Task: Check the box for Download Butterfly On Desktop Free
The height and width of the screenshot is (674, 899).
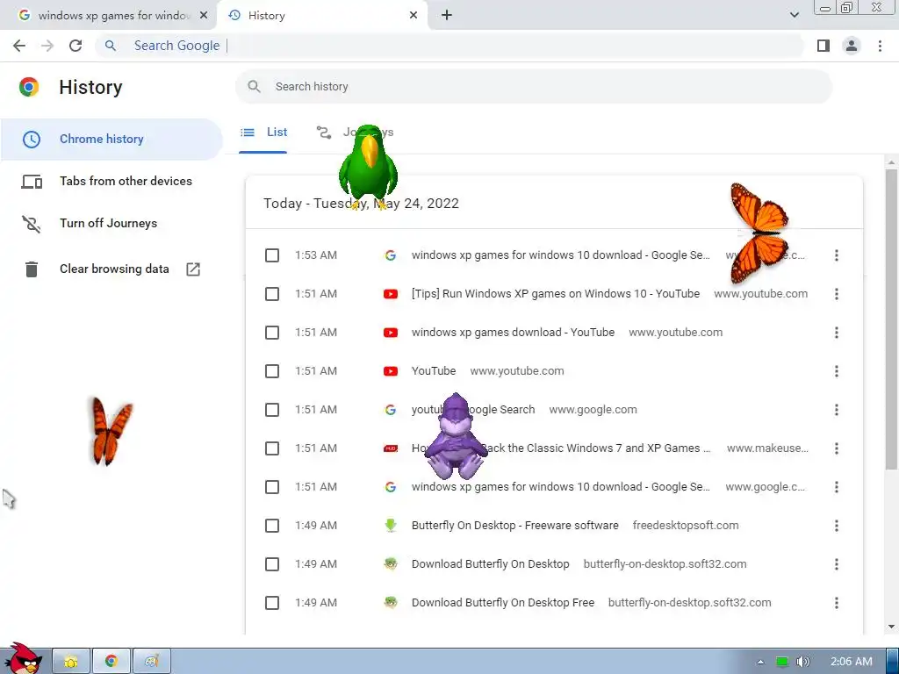Action: (x=272, y=603)
